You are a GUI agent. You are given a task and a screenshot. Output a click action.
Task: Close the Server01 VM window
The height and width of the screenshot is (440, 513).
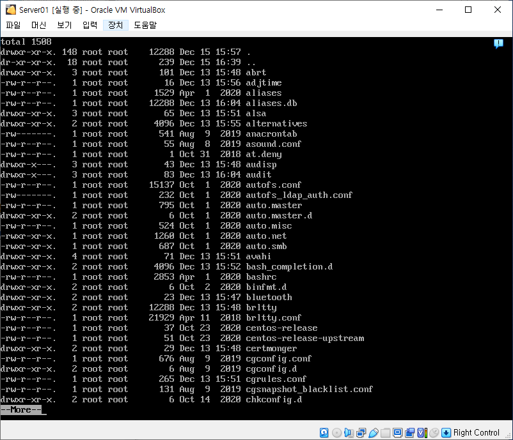pos(497,10)
